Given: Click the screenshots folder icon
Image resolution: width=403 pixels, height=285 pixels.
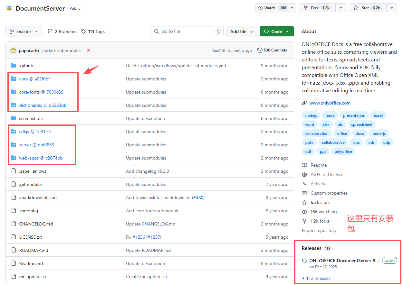Looking at the screenshot, I should coord(14,118).
